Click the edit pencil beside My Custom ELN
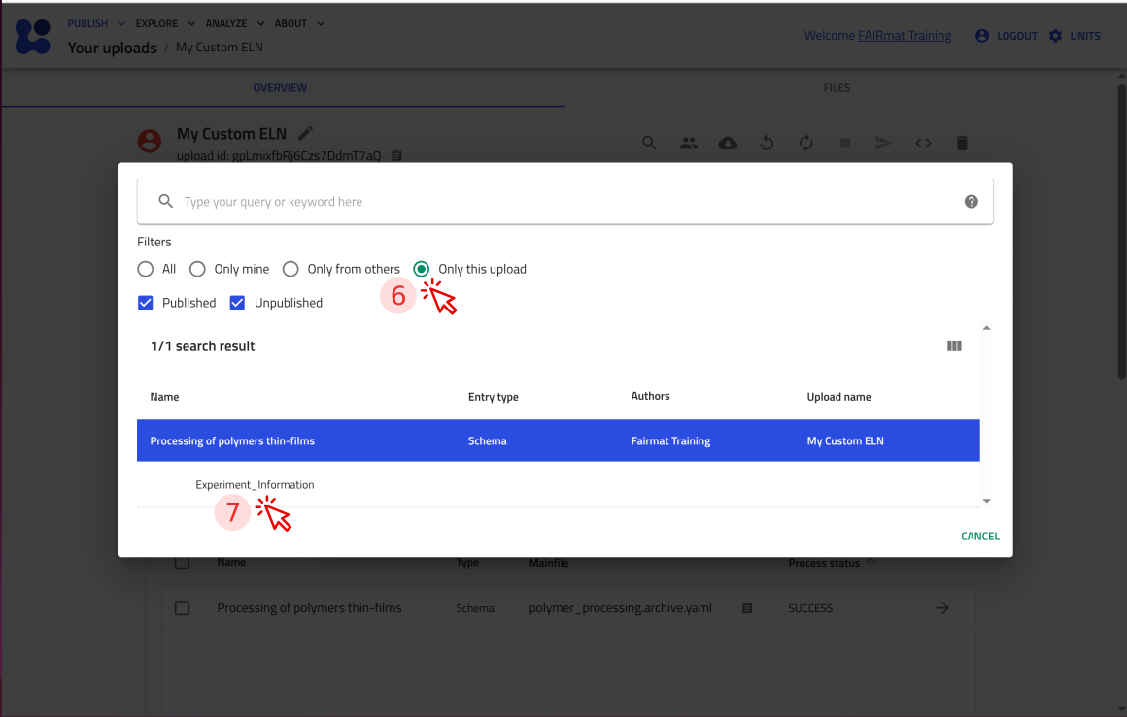The width and height of the screenshot is (1127, 717). (x=305, y=133)
